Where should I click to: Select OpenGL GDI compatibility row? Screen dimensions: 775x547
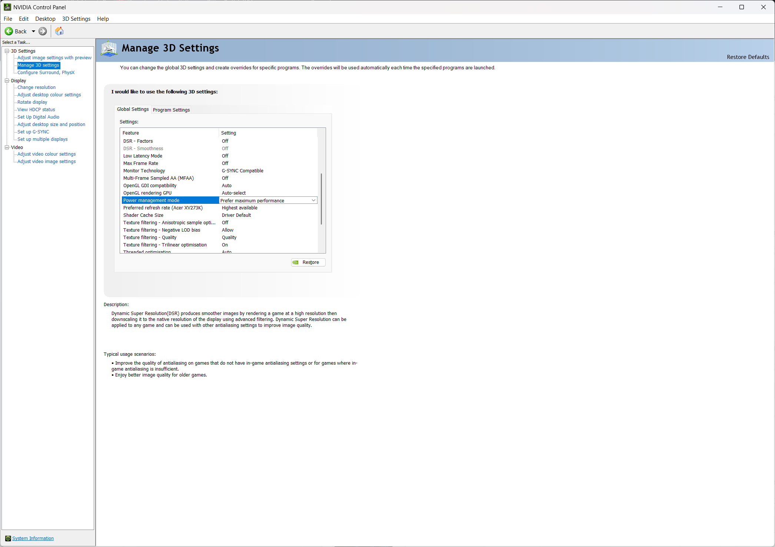pos(219,186)
